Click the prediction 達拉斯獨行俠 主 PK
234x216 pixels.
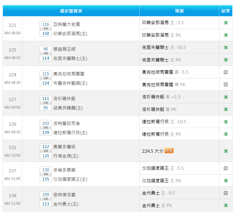(161, 134)
